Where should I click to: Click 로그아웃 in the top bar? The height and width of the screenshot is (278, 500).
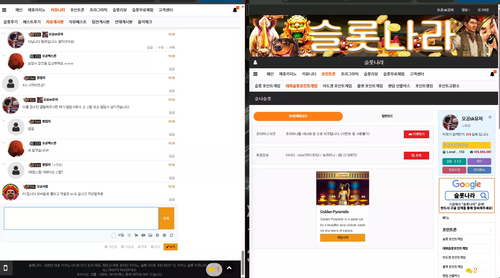click(483, 10)
